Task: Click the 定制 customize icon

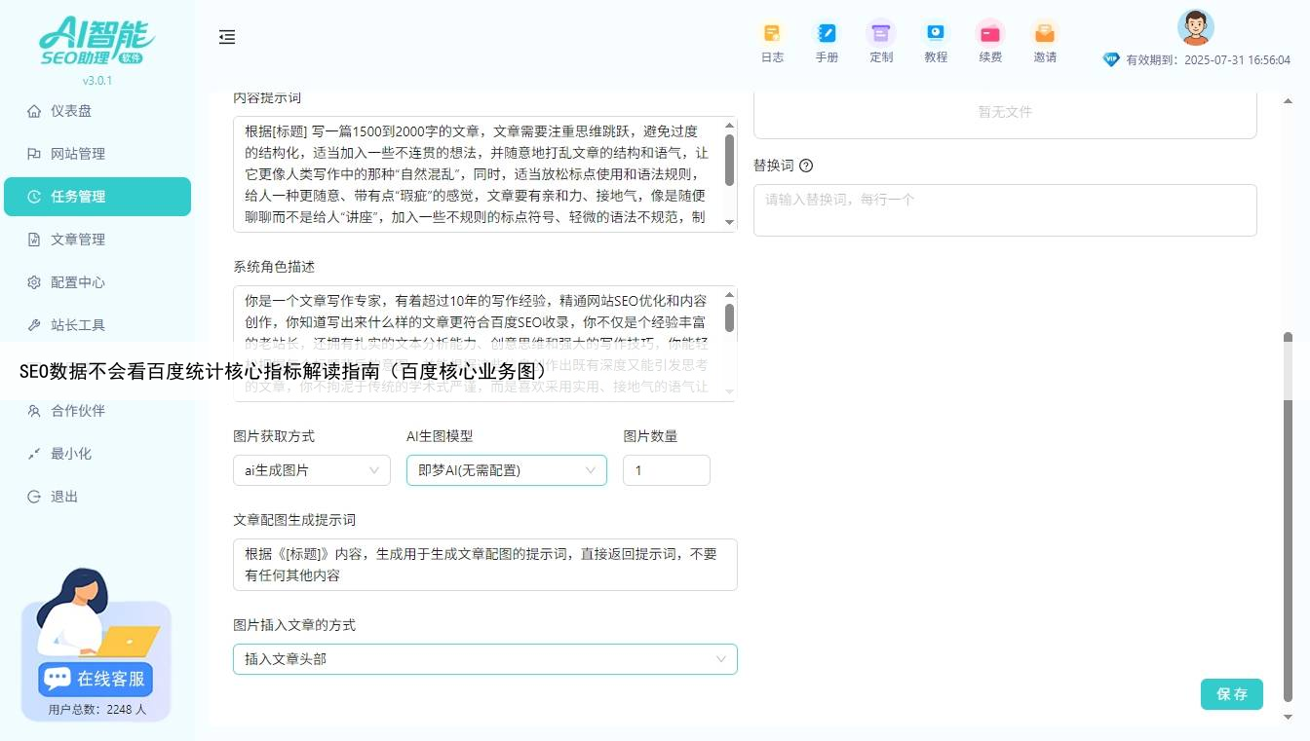Action: [881, 34]
